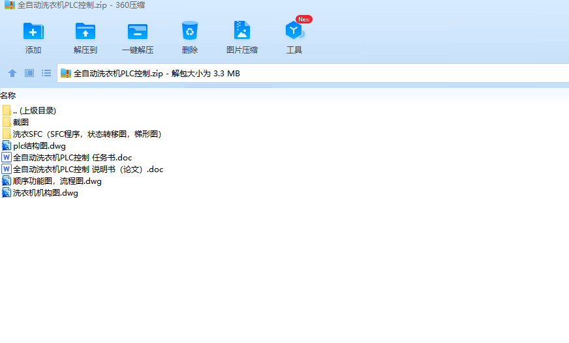Click the Word icon of 说明书（论文）.doc
The width and height of the screenshot is (569, 343).
coord(7,169)
